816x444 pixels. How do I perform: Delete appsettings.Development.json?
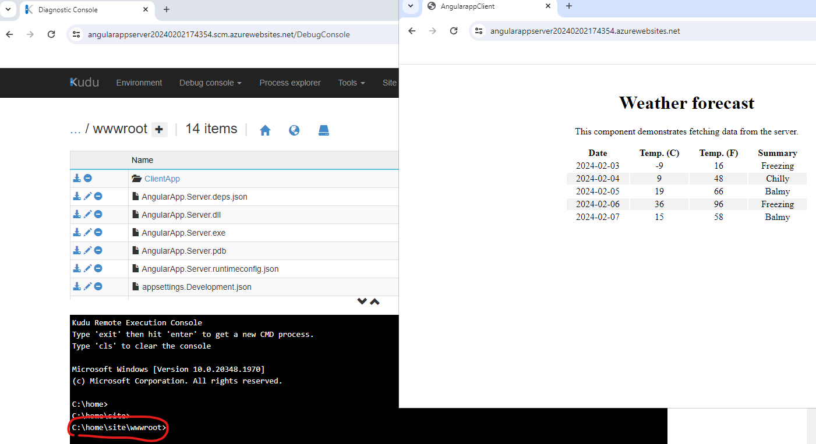pyautogui.click(x=98, y=286)
